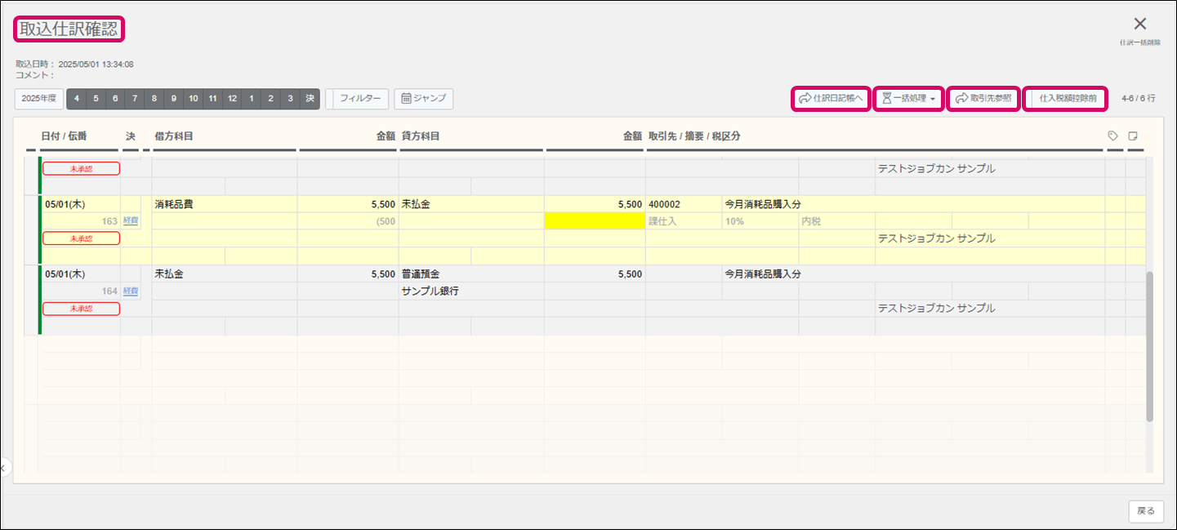Switch to the month 12 tab

(232, 99)
